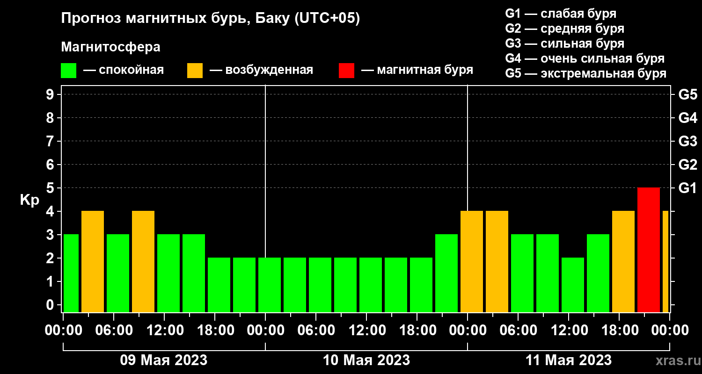
Task: Click the 'Магнитосфера' heading
Action: coord(111,47)
